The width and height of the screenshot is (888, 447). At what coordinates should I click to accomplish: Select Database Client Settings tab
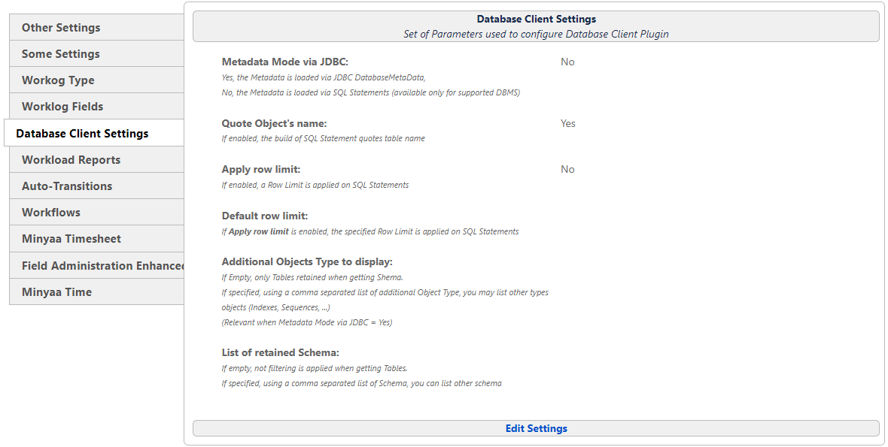(x=82, y=134)
